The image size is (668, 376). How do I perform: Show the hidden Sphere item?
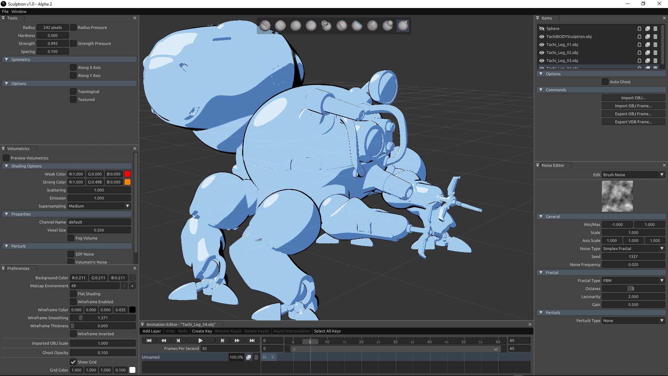[541, 29]
